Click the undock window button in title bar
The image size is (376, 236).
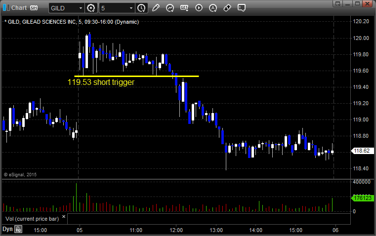tap(338, 3)
